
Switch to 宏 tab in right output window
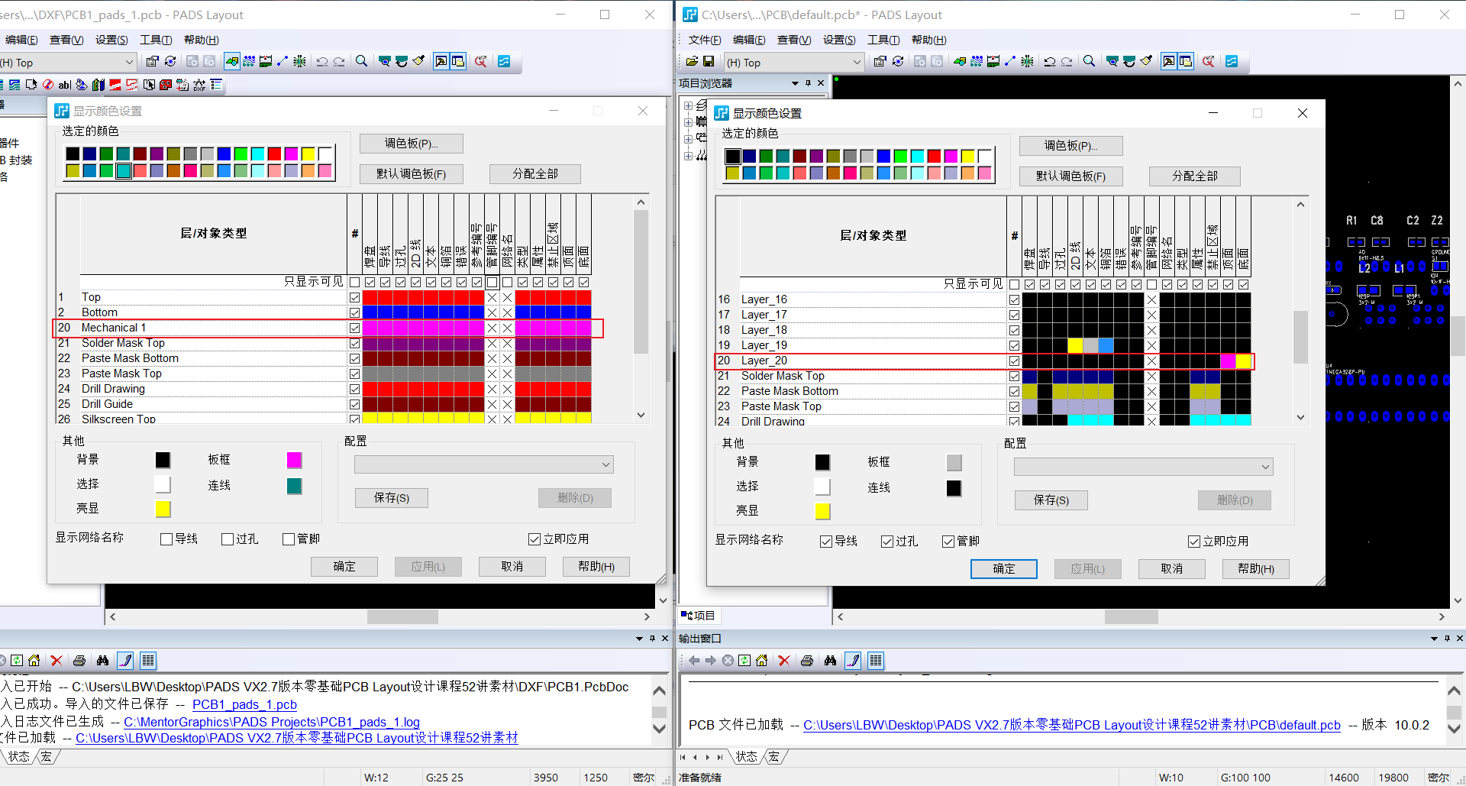(774, 757)
